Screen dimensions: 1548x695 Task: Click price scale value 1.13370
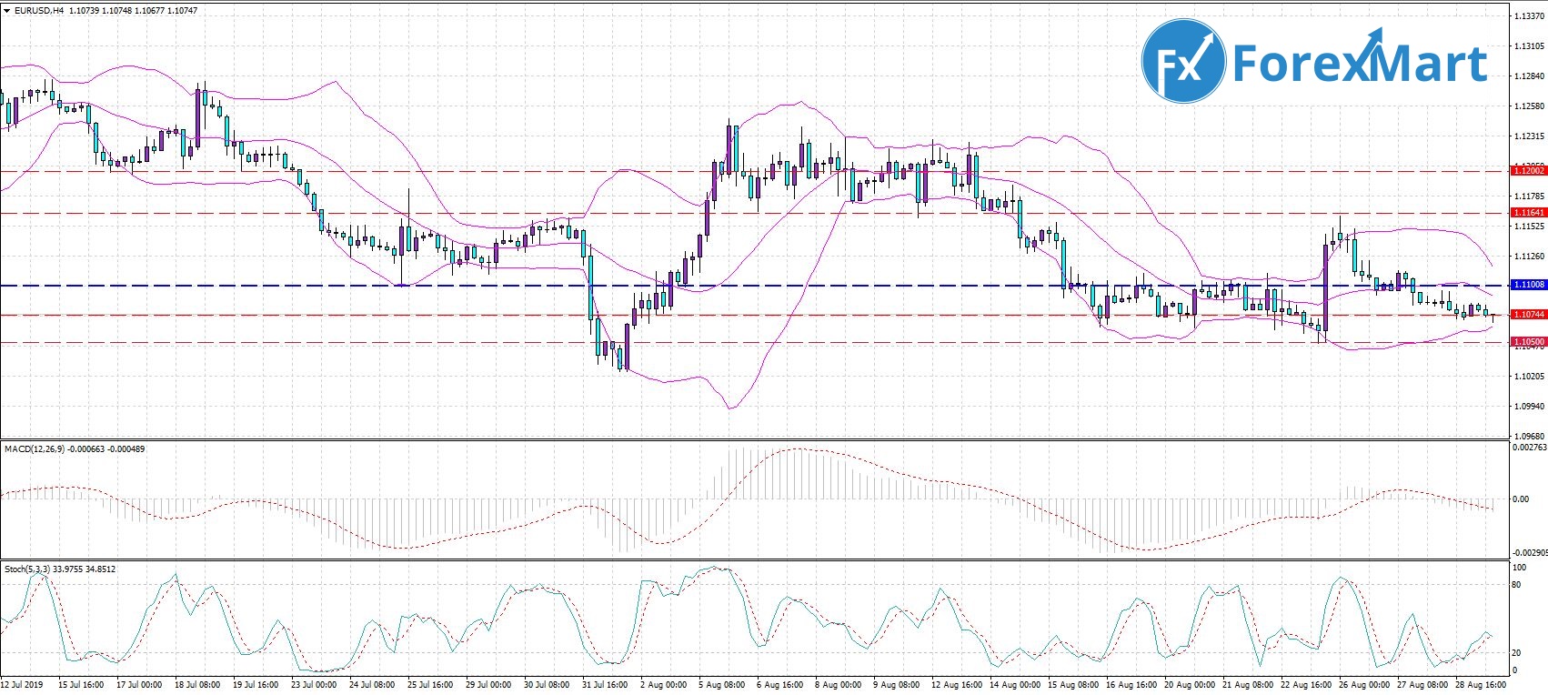1528,16
